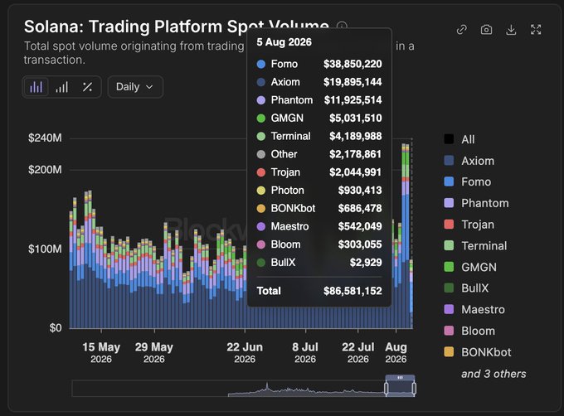Toggle the All series legend entry

[459, 139]
